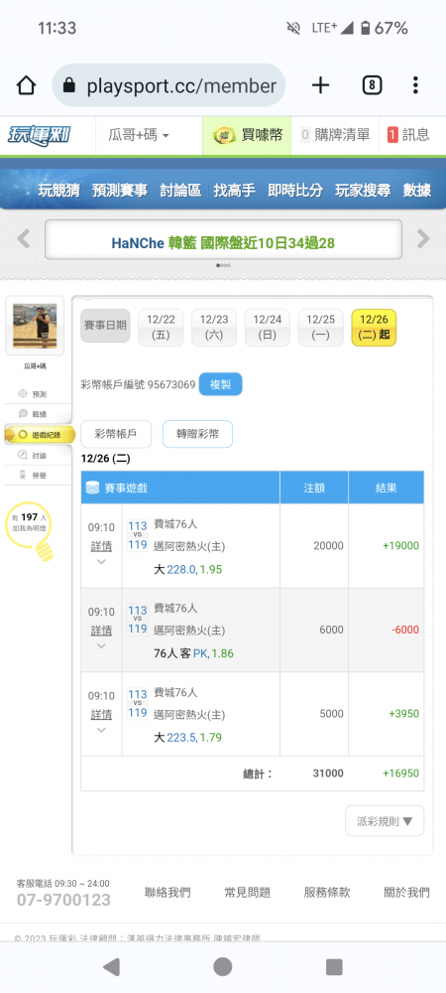Open 榮譽 in the profile sidebar
This screenshot has height=993, width=446.
coord(34,475)
